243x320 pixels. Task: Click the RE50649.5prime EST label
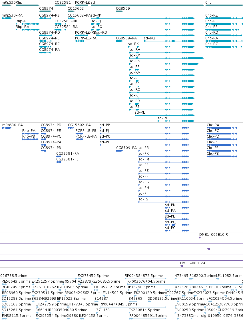(x=16, y=282)
